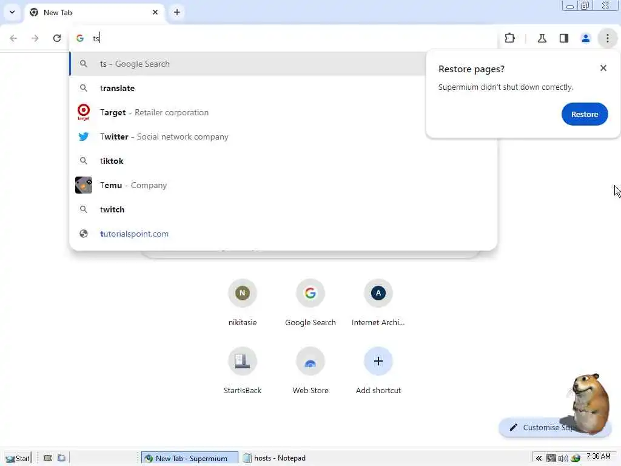
Task: Choose the 'tiktok' suggestion
Action: point(283,161)
